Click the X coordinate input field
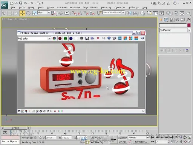The width and height of the screenshot is (193, 145). pos(51,137)
